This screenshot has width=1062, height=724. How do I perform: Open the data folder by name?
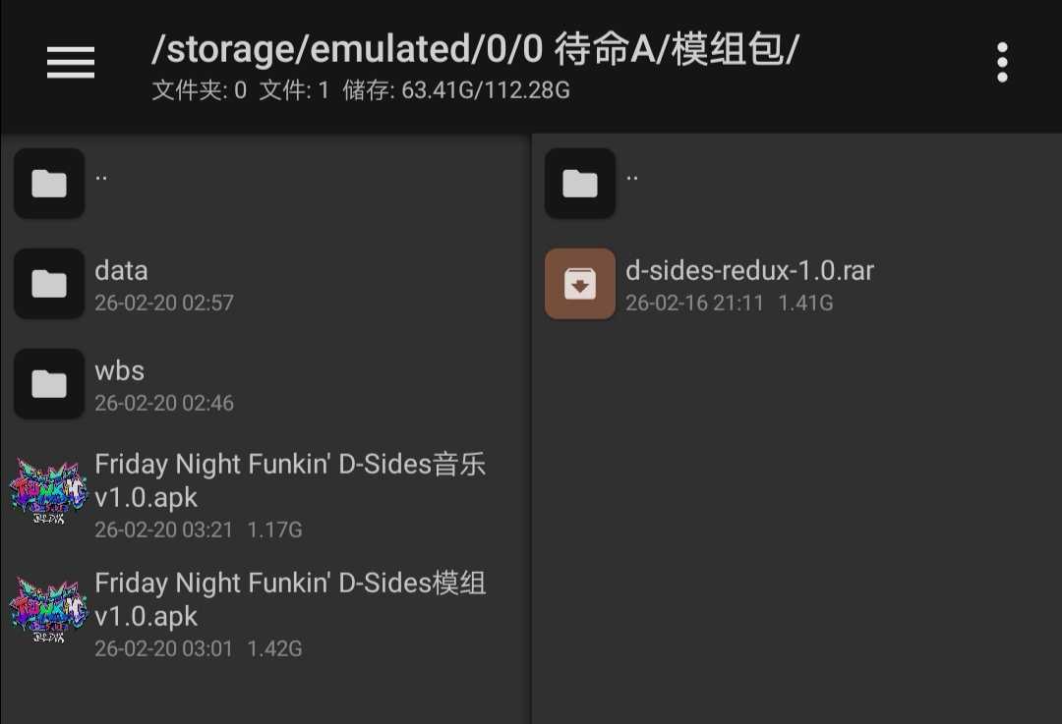point(121,271)
